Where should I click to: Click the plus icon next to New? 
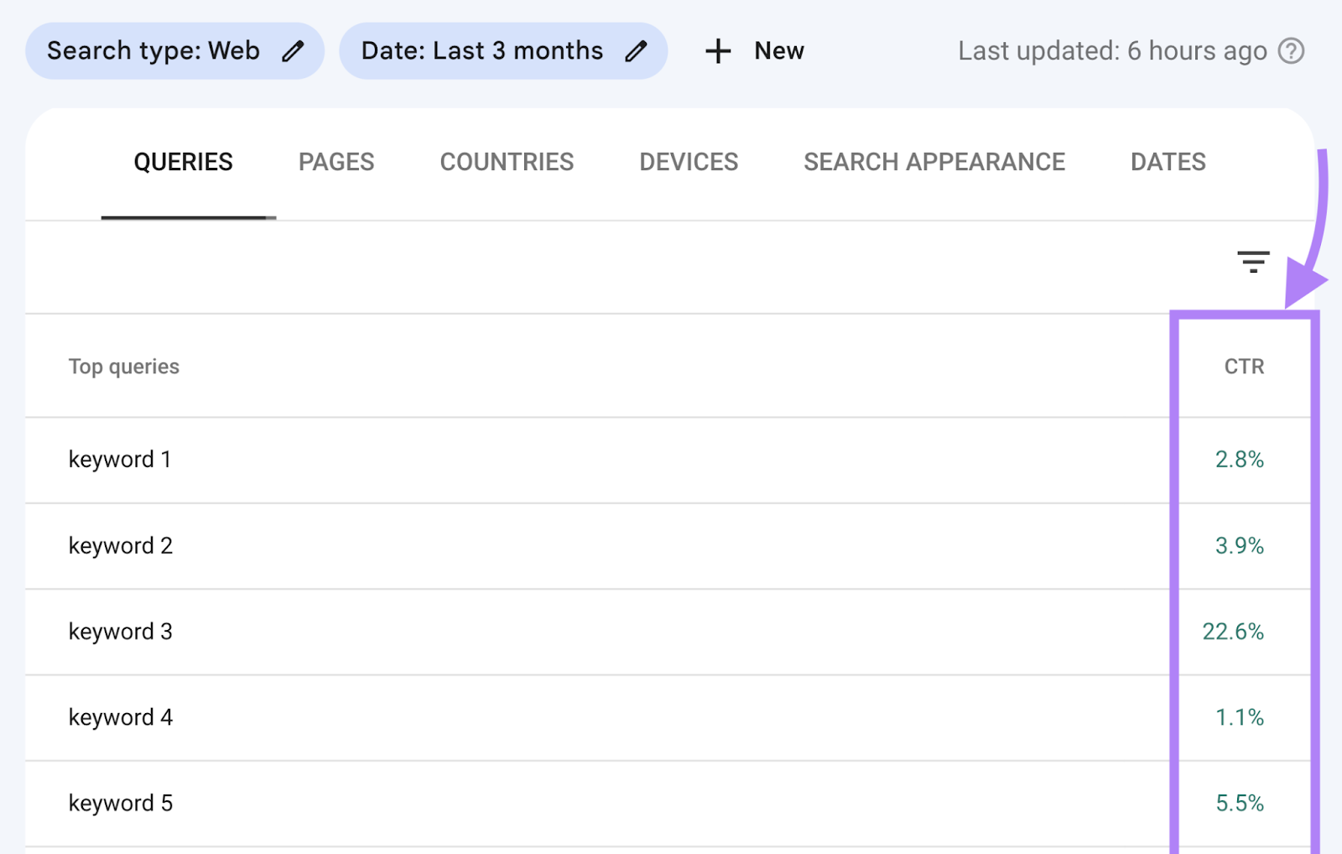718,51
